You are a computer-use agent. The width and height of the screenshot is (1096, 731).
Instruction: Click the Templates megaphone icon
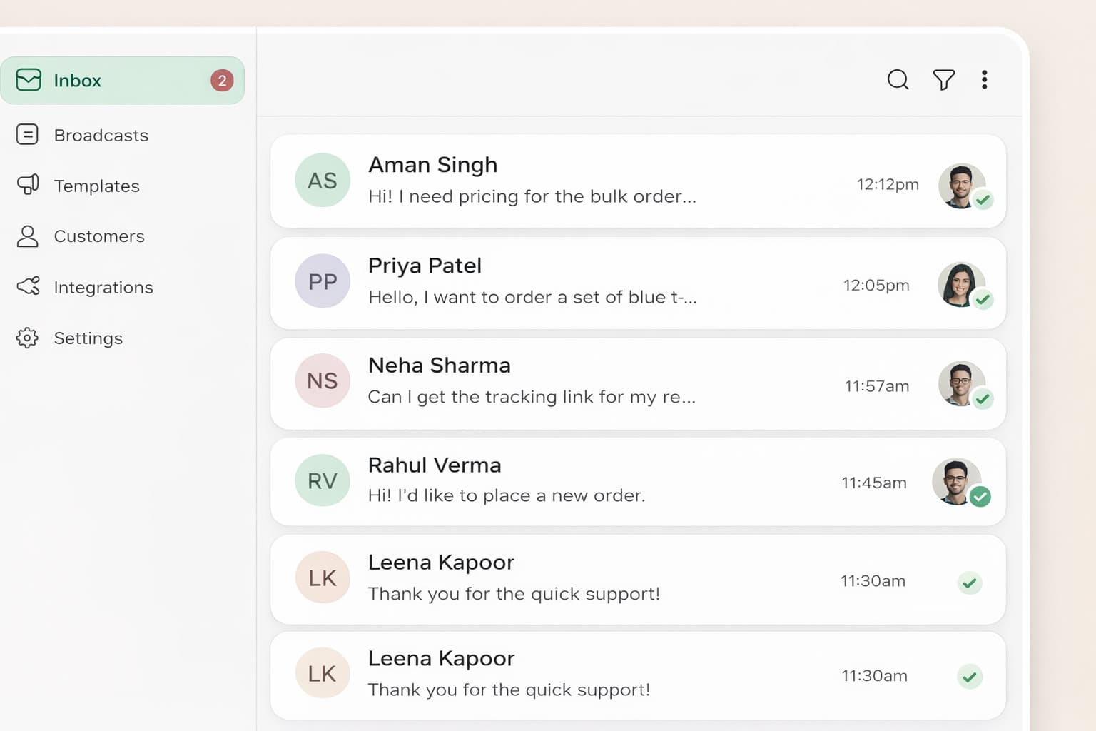[28, 185]
